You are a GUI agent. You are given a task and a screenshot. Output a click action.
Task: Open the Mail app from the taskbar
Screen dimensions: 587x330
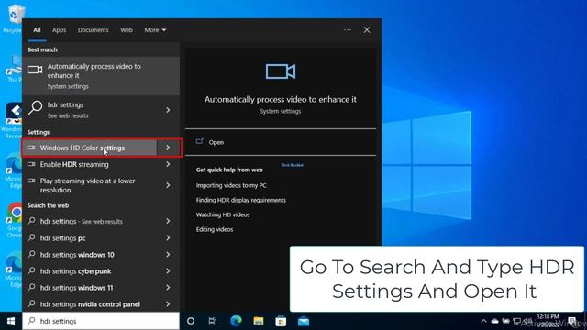pyautogui.click(x=304, y=321)
